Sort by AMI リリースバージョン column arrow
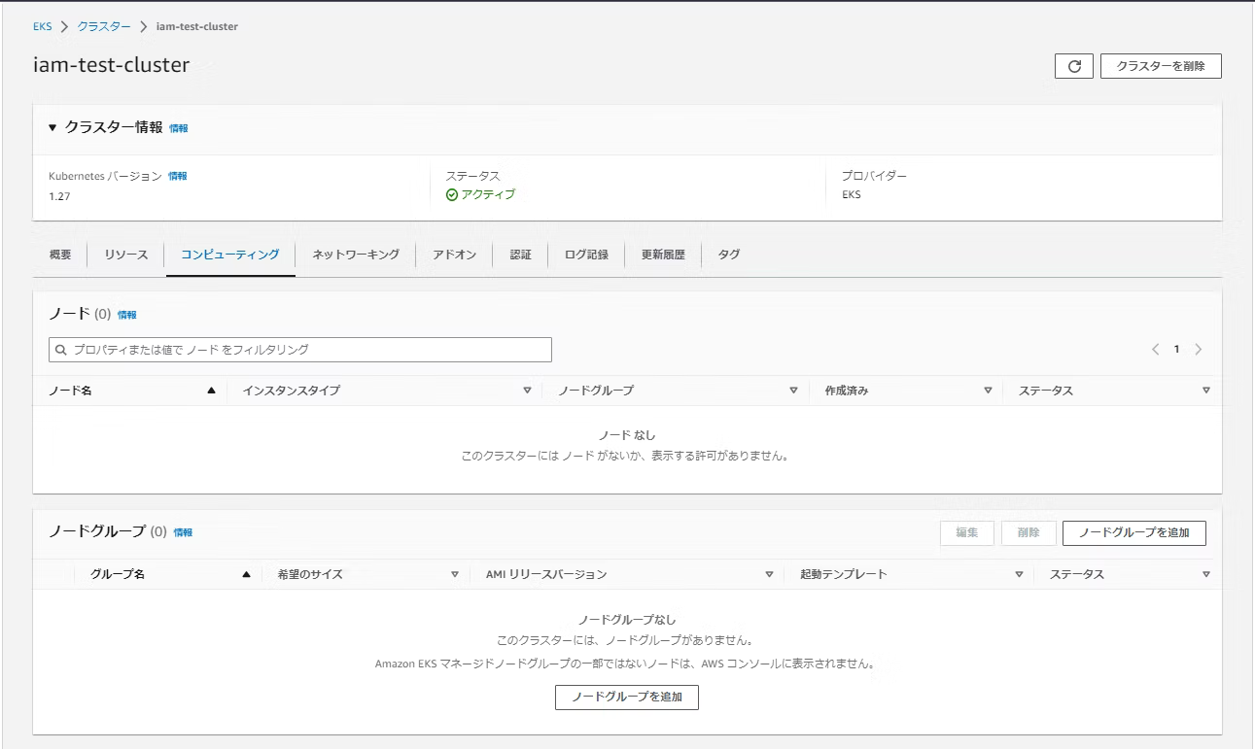 769,574
